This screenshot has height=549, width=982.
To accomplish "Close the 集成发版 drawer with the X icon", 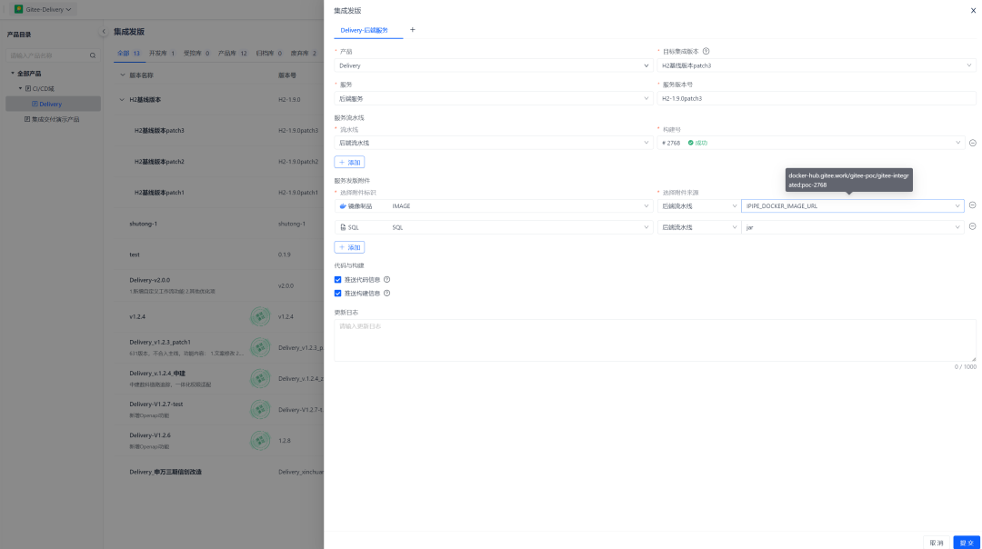I will (x=974, y=10).
